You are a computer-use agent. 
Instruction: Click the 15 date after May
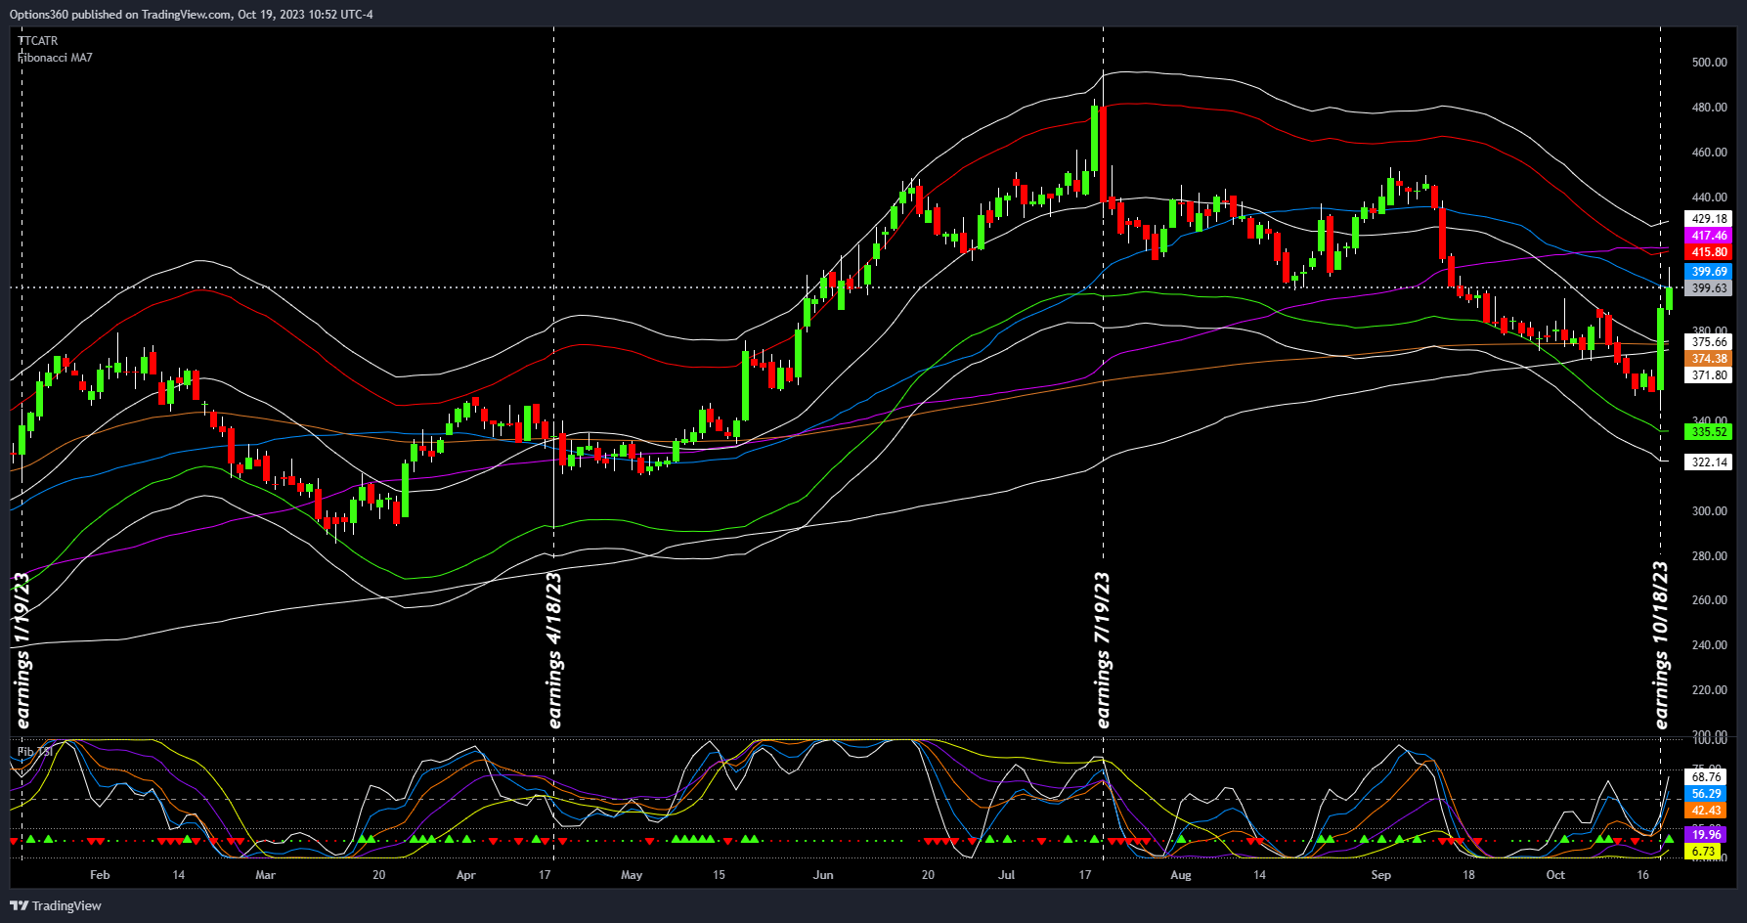[719, 875]
